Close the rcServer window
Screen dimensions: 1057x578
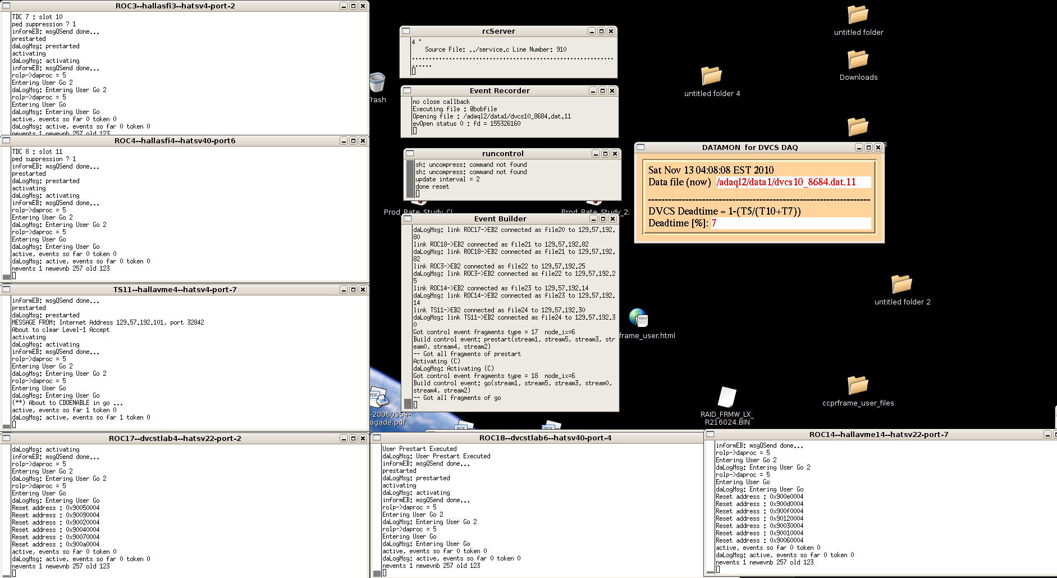pos(611,31)
